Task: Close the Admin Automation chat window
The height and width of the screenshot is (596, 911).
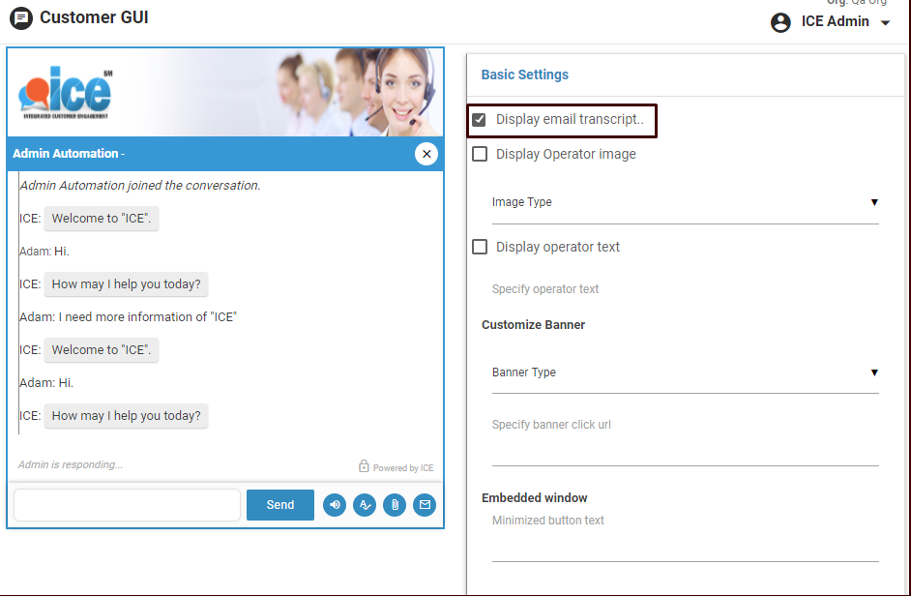Action: tap(426, 154)
